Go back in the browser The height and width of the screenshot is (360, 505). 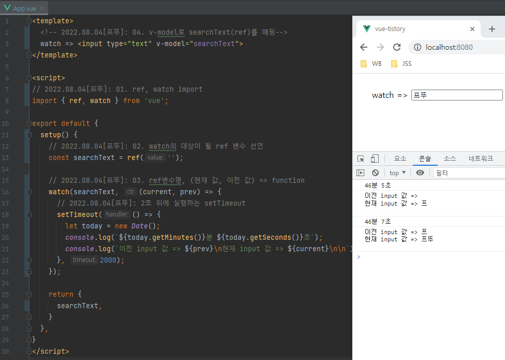364,47
